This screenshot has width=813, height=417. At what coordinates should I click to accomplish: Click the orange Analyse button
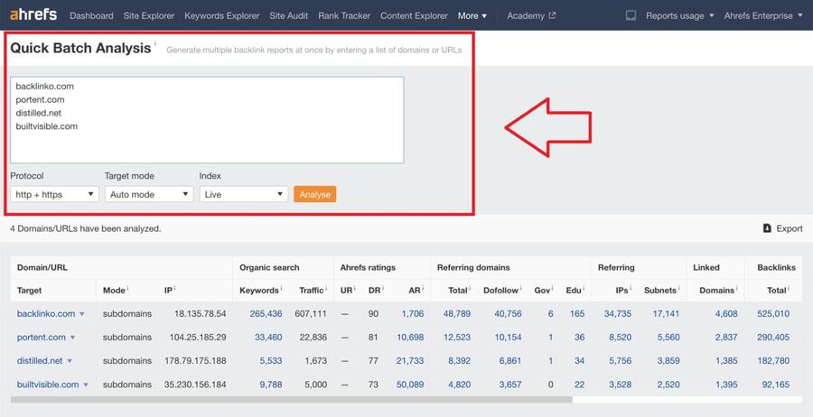click(314, 194)
